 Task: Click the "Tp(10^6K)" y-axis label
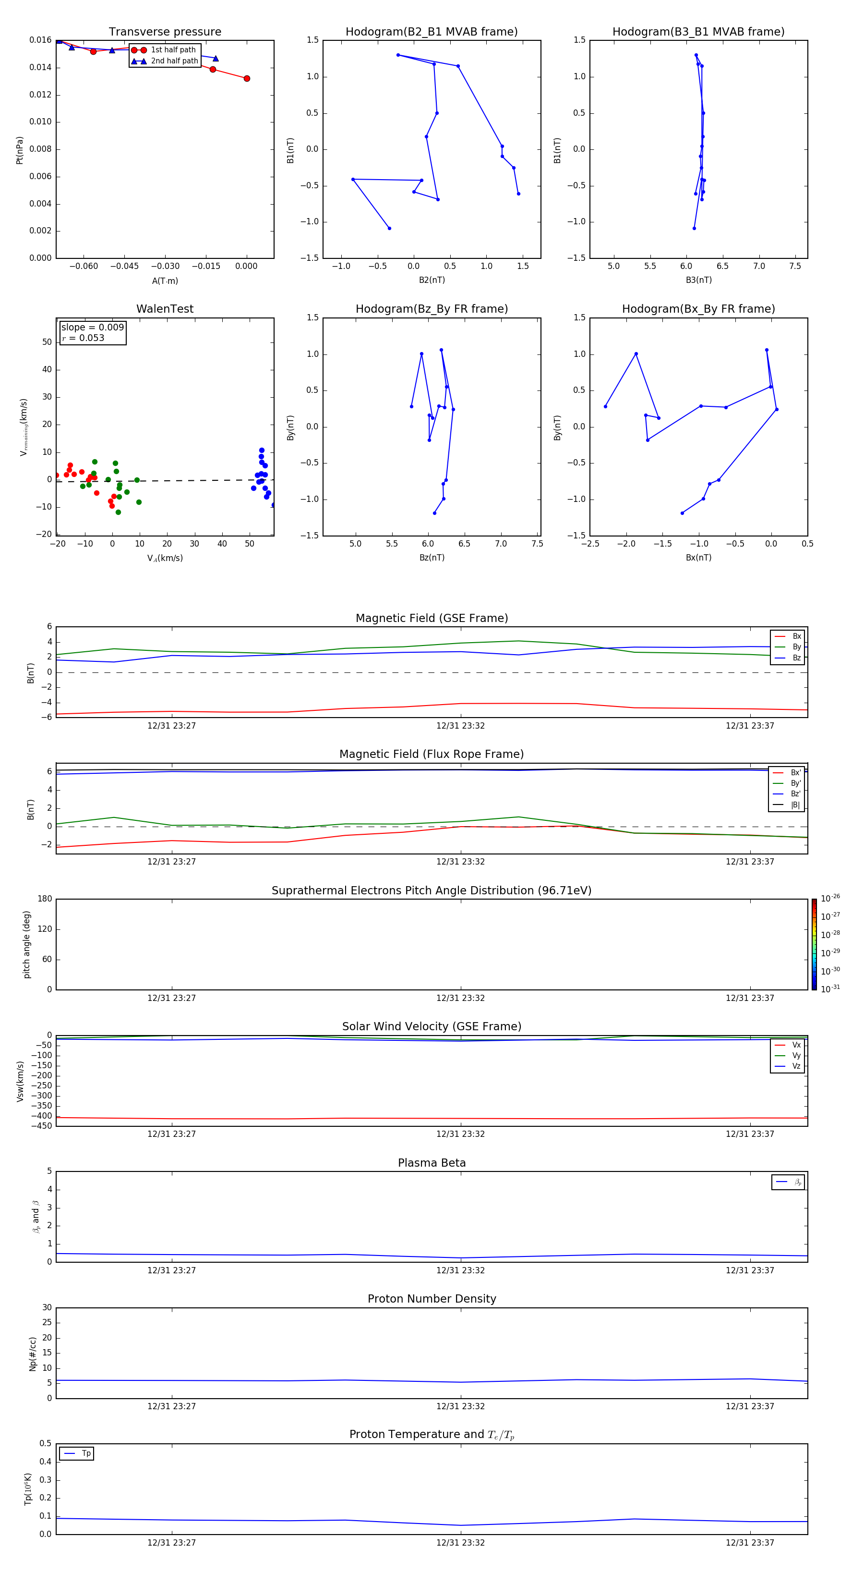28,1489
